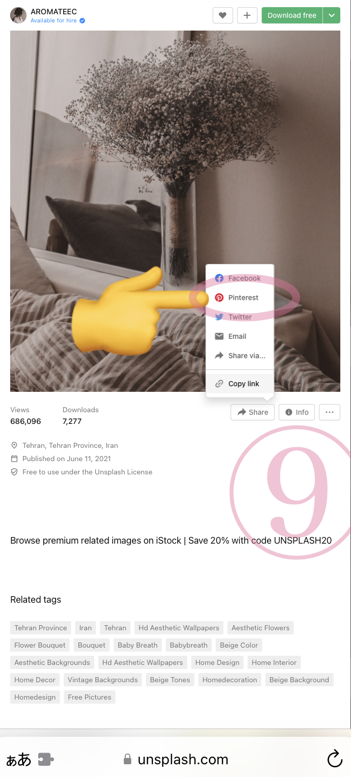
Task: Open Safari reader text-size menu (ぁあ)
Action: [x=18, y=760]
